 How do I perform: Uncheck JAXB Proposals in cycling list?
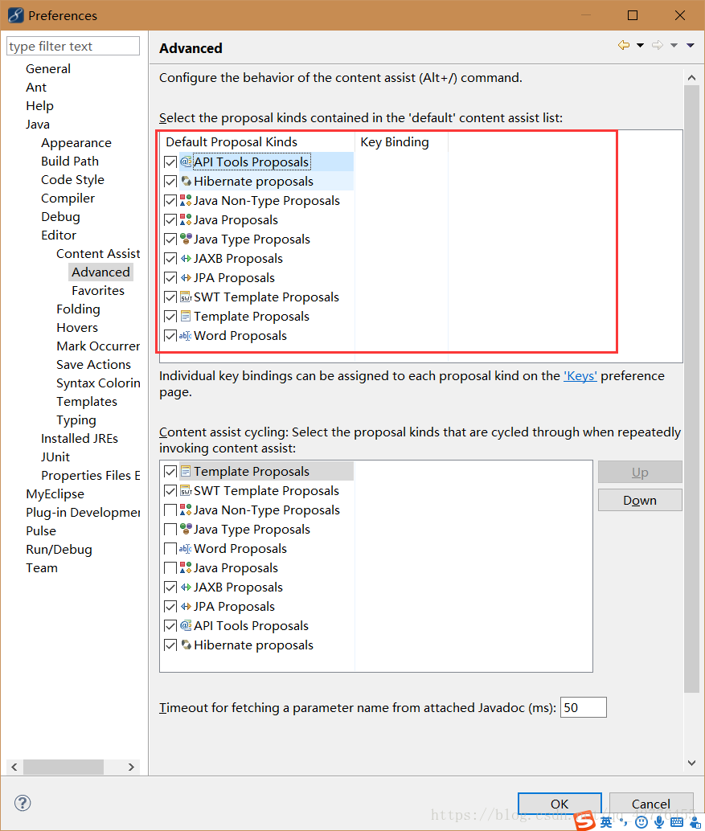[170, 587]
